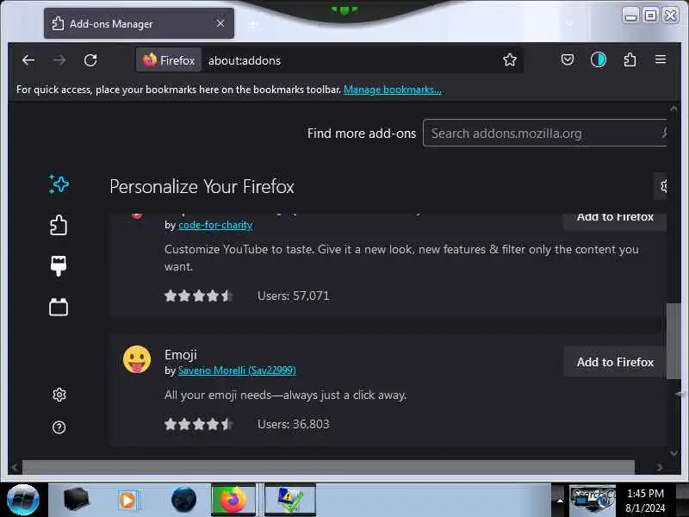Click Users: 57,071 text
The width and height of the screenshot is (689, 517).
(293, 296)
